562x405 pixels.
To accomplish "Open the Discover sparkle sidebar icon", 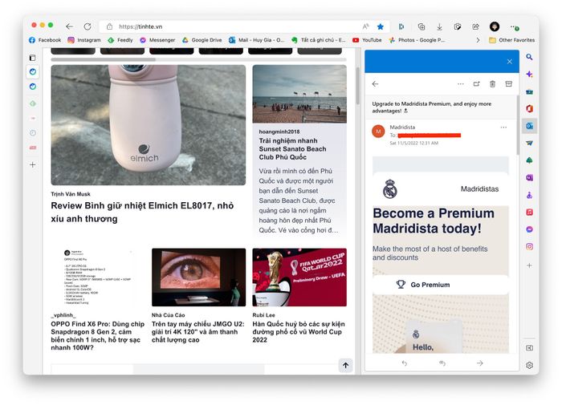I will click(x=529, y=74).
